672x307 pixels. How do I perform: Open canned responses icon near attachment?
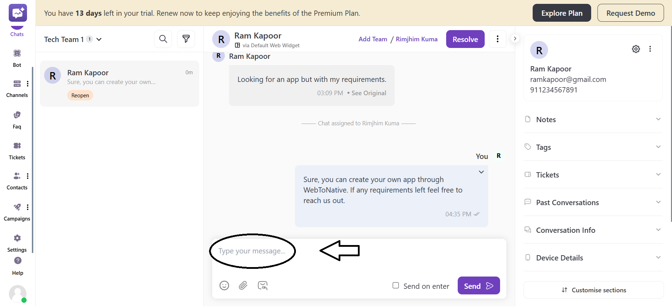(x=263, y=285)
